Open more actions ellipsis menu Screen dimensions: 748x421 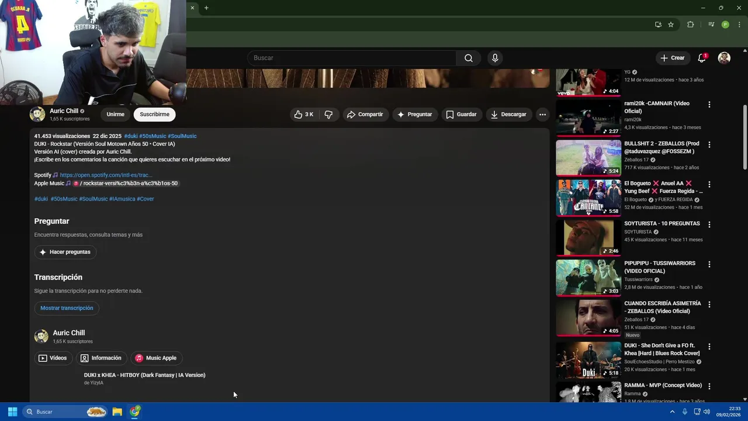542,115
